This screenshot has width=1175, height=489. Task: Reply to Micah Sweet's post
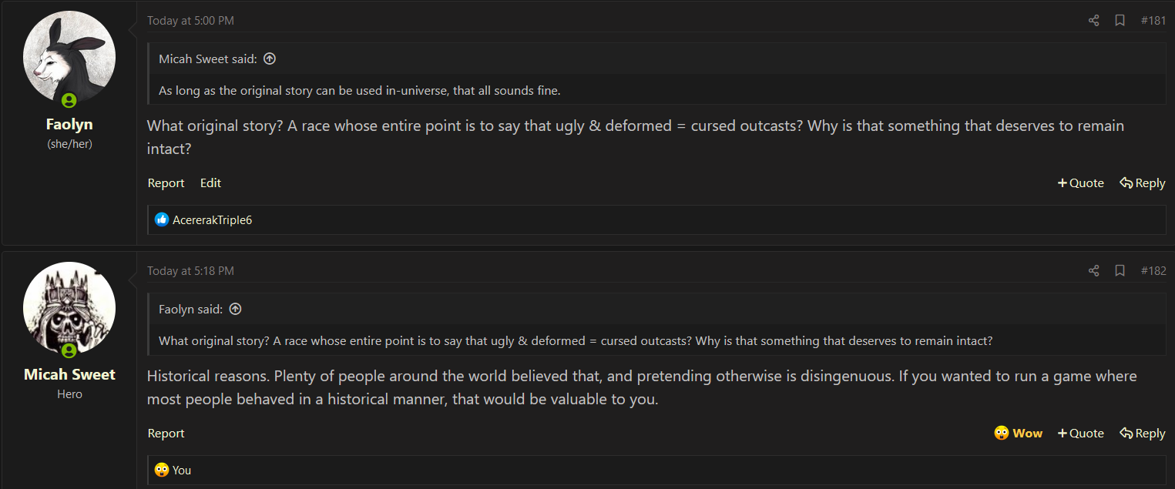coord(1143,433)
